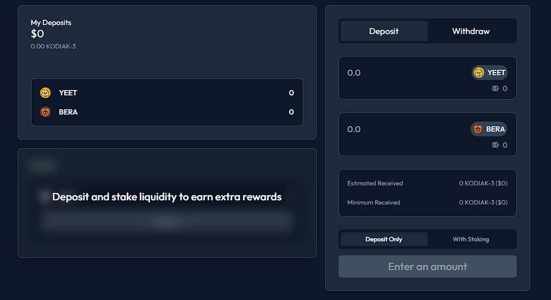Click the Estimated Received row
Image resolution: width=551 pixels, height=300 pixels.
click(427, 183)
